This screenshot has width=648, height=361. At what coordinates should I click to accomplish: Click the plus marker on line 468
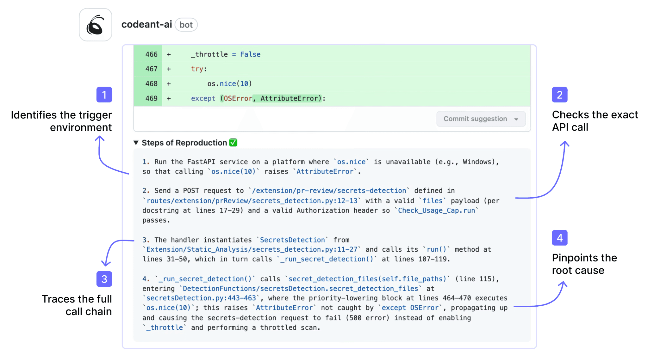(x=169, y=84)
